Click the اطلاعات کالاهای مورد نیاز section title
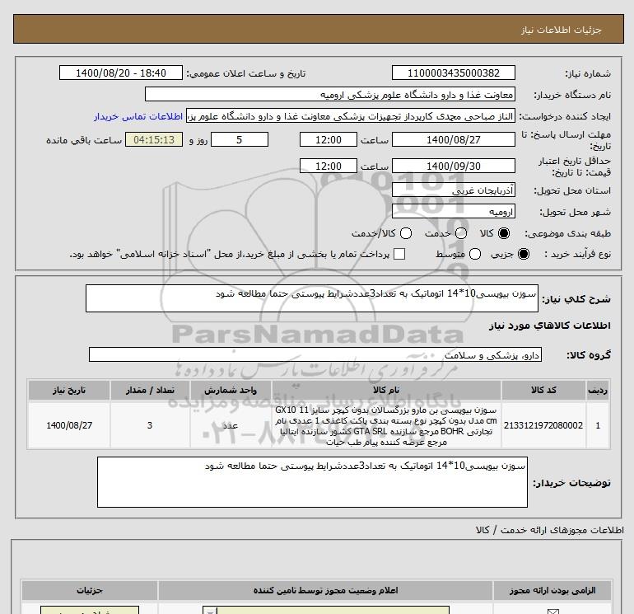 pos(550,326)
